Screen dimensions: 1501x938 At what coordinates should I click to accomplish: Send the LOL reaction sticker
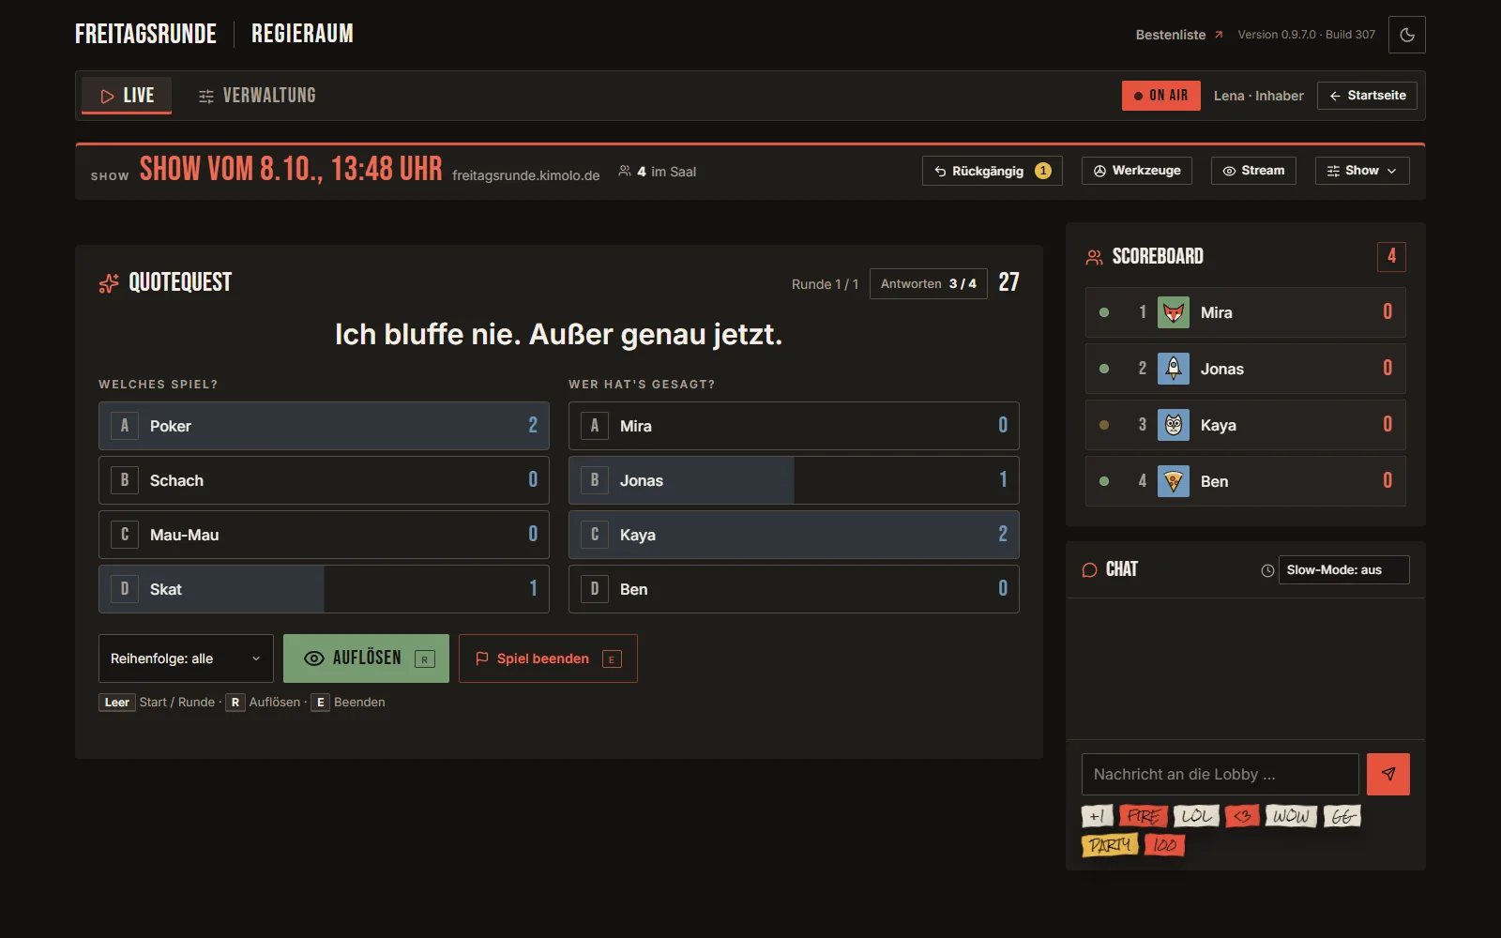point(1196,816)
